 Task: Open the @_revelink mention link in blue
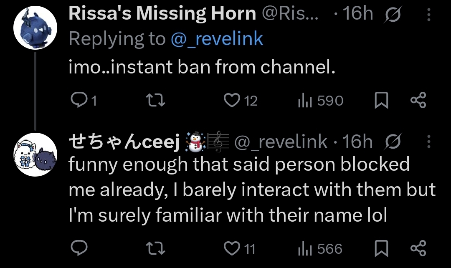[217, 39]
